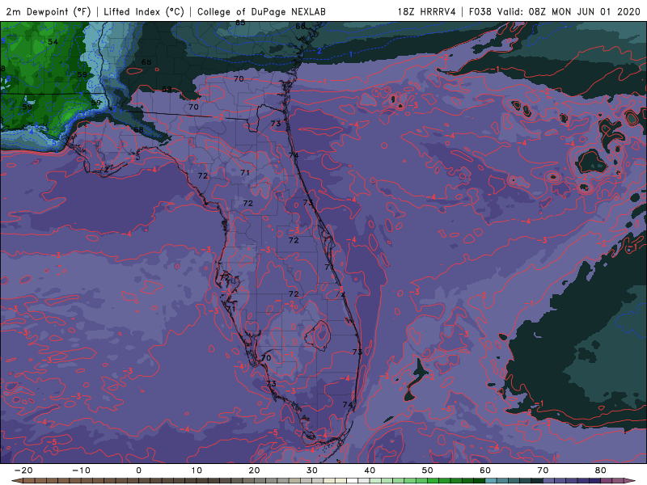Click the 0 label on the color scale
647x485 pixels.
click(138, 470)
